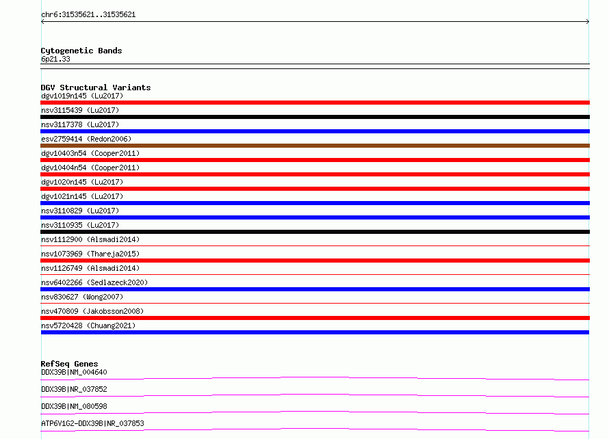Open variant dgv1019n145 (Lu2017) label
The width and height of the screenshot is (609, 439).
click(82, 96)
